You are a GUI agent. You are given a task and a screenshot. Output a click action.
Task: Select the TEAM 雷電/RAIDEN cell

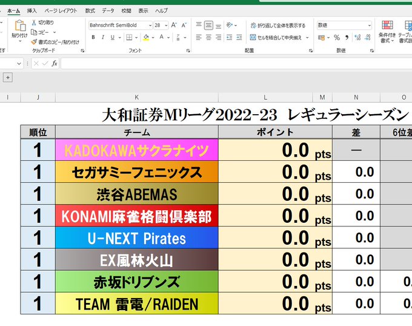[137, 304]
